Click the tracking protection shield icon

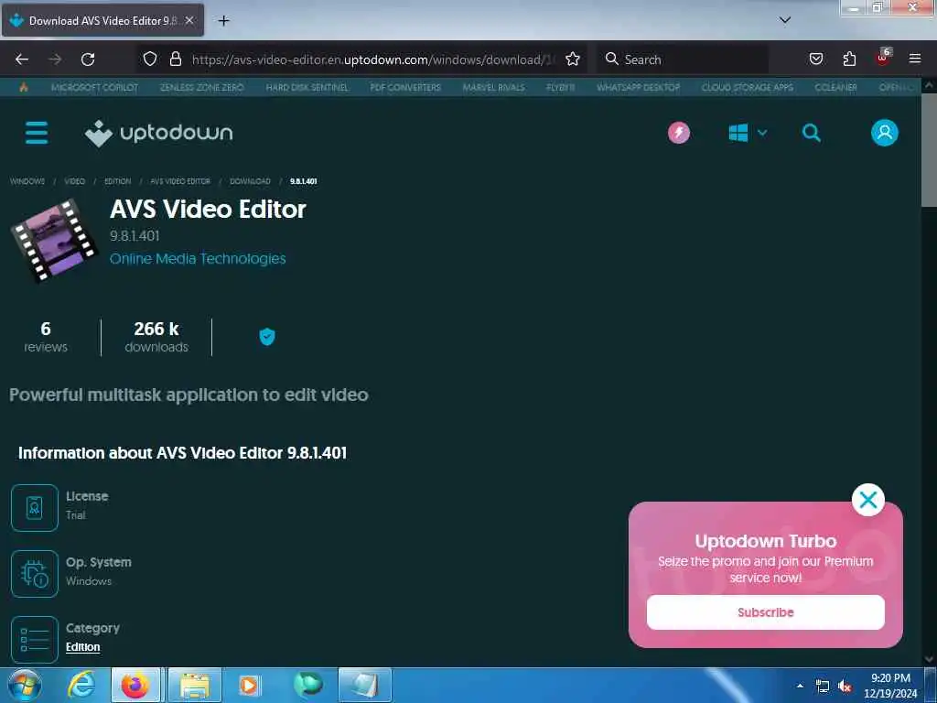tap(150, 59)
